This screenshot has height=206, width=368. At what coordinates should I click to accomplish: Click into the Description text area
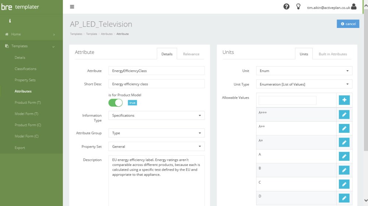pyautogui.click(x=156, y=181)
